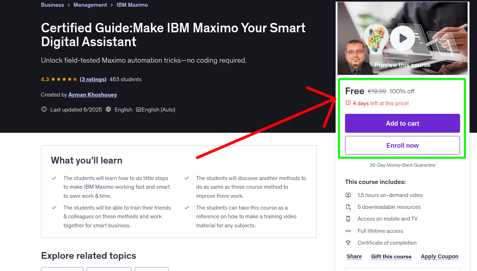
Task: Click the chevron between Business and Management
Action: 69,5
